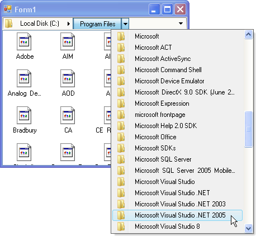Screen dimensions: 256x236
Task: Click folder icon beside microsoft frontpage
Action: [121, 115]
